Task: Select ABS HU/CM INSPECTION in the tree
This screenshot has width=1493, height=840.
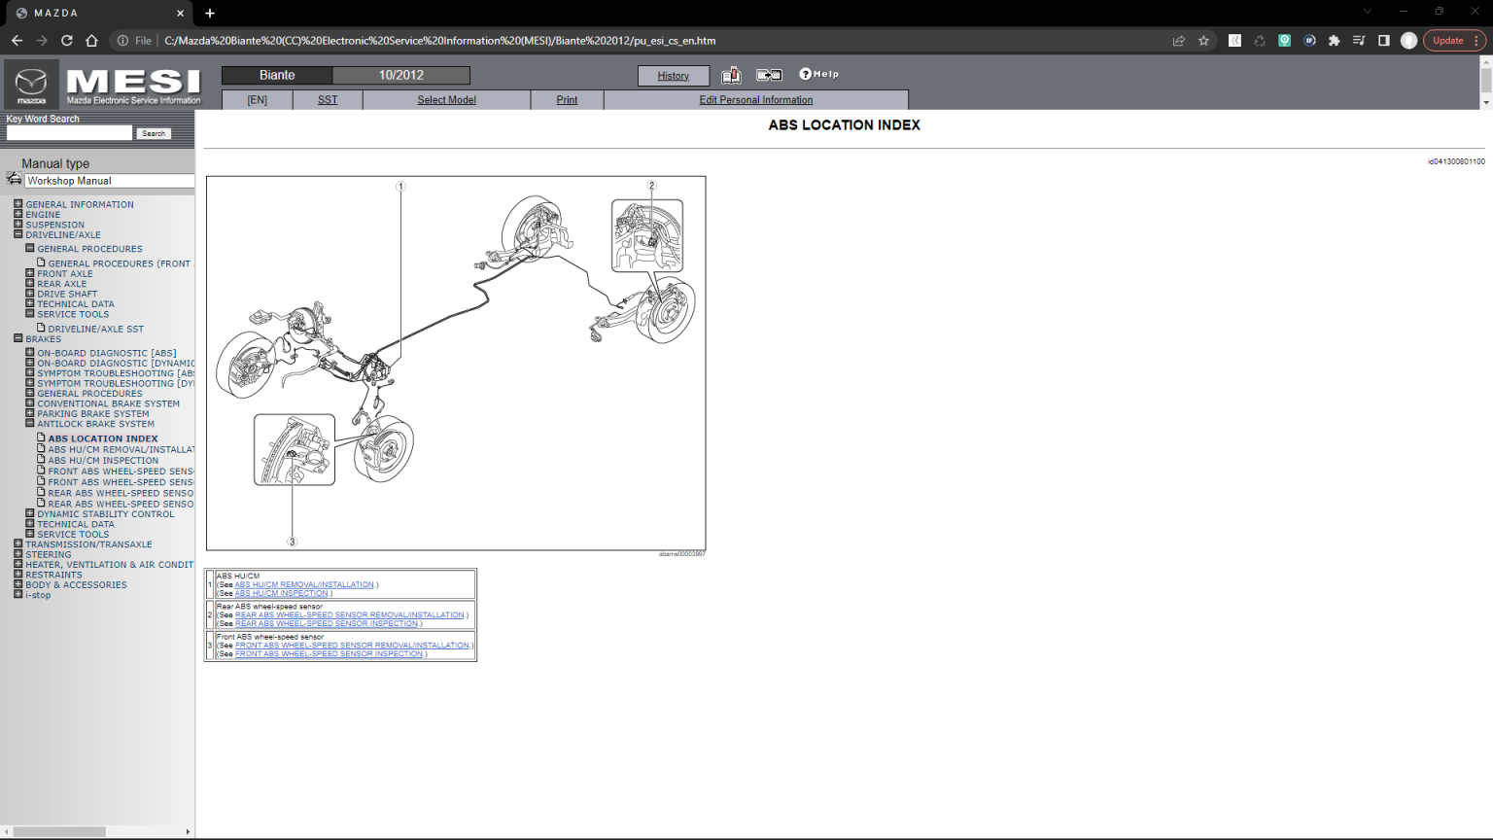Action: tap(103, 461)
